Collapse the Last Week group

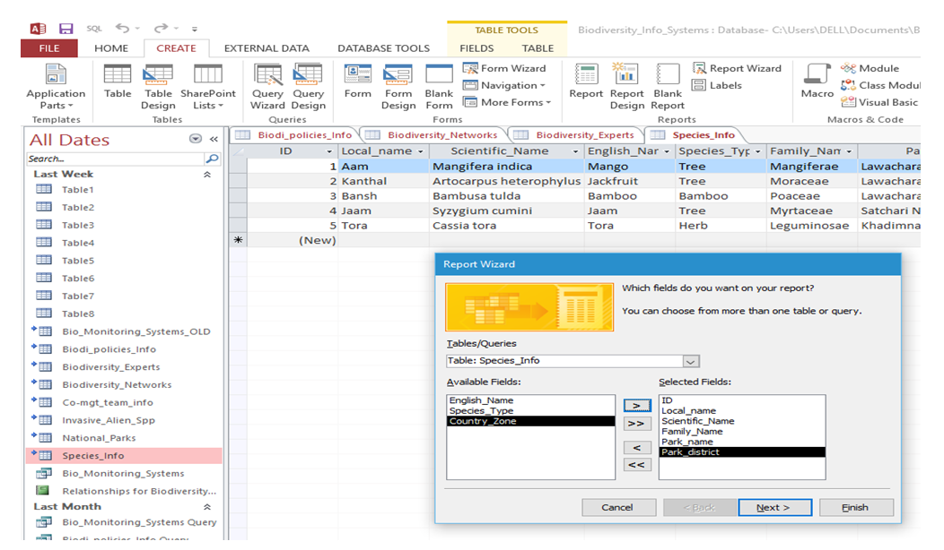(x=207, y=175)
